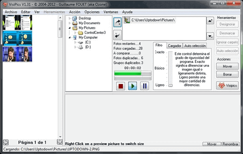Click the Visipics fox logo button
The height and width of the screenshot is (154, 243).
(227, 85)
